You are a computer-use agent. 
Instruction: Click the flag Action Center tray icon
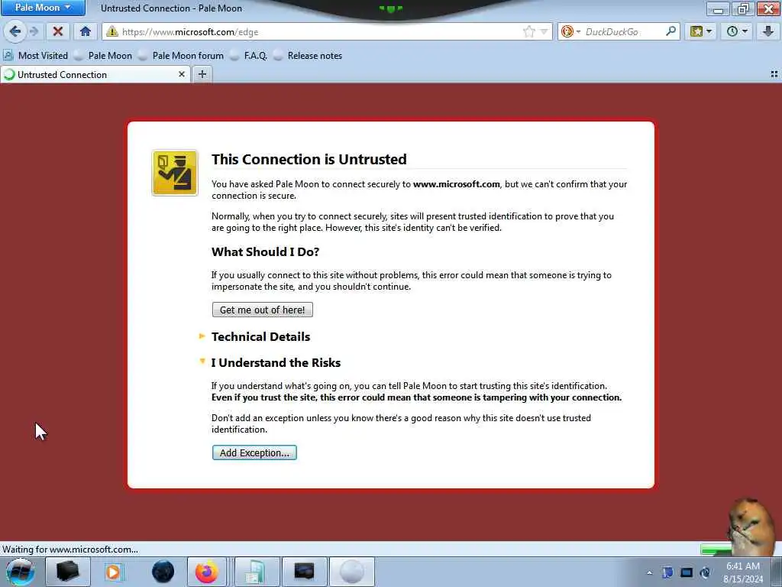pyautogui.click(x=667, y=572)
